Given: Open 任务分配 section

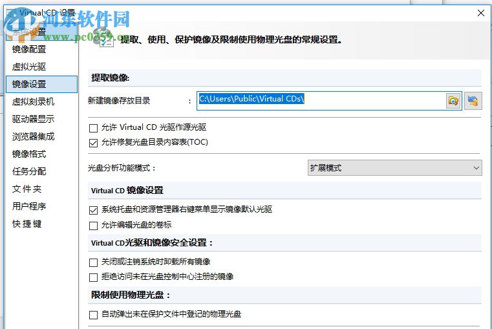Looking at the screenshot, I should [41, 171].
